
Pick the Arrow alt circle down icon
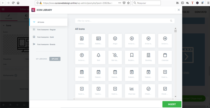132,41
